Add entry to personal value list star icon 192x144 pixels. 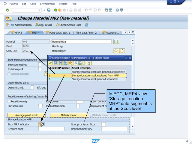pos(70,63)
